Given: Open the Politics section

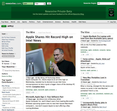Looking at the screenshot, I should point(32,22).
